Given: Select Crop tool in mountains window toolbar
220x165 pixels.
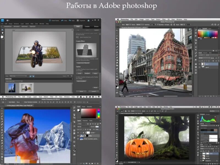Looking at the screenshot, I should [2, 119].
